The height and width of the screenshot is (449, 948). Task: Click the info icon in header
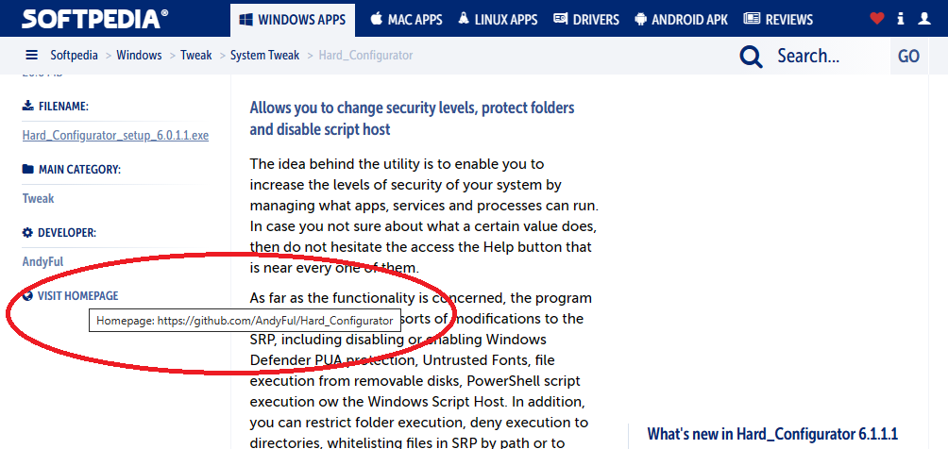point(901,18)
